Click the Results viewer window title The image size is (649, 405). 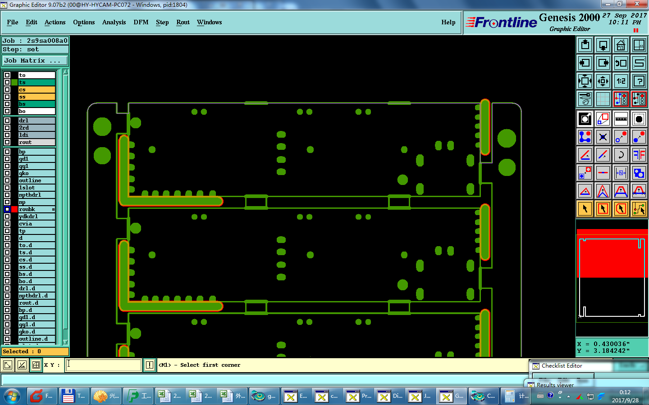[555, 385]
